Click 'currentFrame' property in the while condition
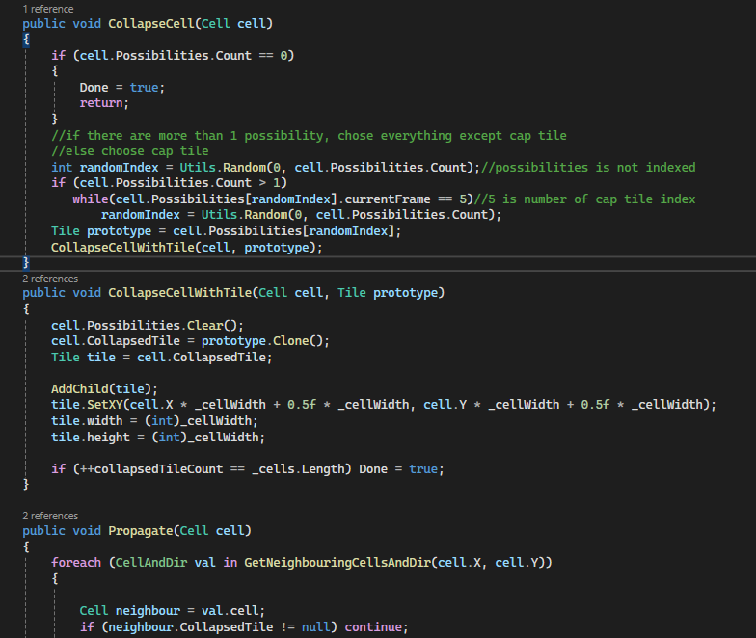Viewport: 756px width, 638px height. coord(388,199)
